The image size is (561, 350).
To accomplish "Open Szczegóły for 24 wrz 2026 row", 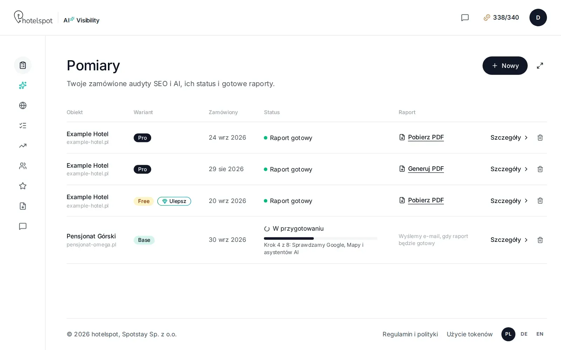I will pos(509,138).
